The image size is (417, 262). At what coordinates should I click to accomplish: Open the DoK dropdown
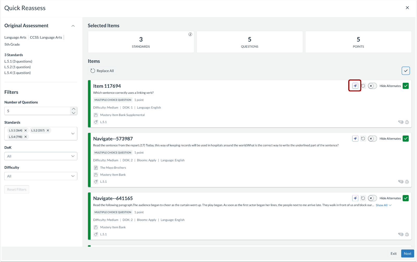(41, 156)
